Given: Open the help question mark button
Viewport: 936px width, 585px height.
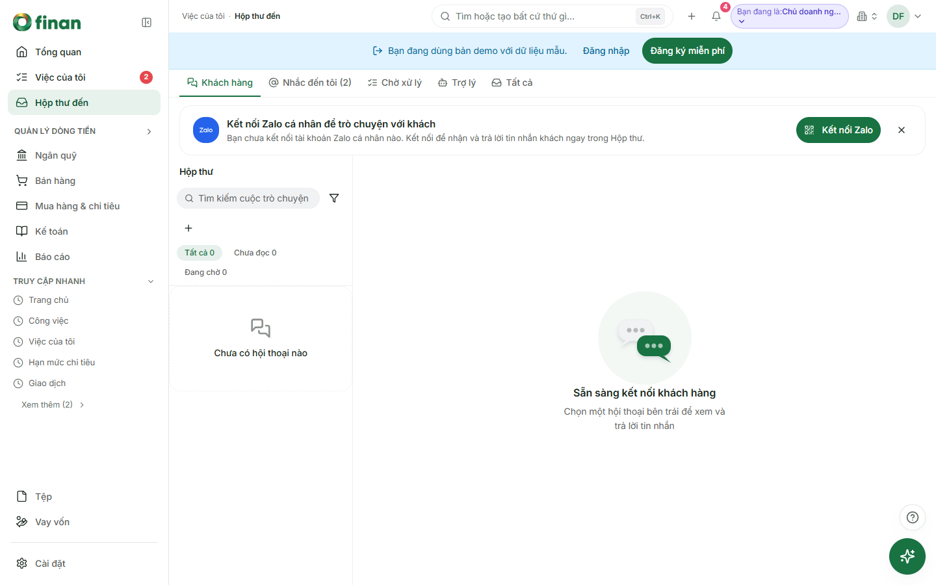Looking at the screenshot, I should click(913, 517).
